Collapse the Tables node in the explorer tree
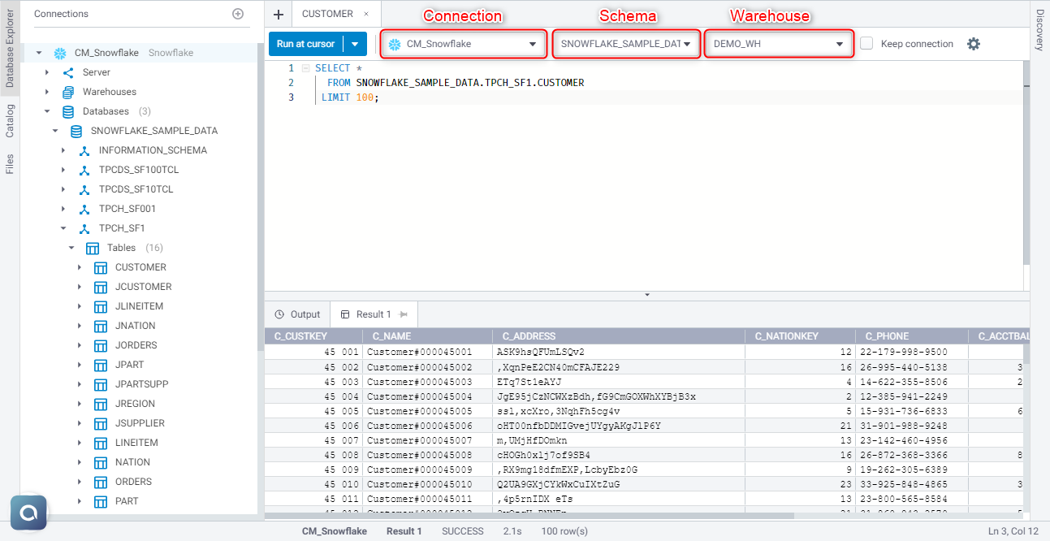Viewport: 1050px width, 541px height. 71,247
